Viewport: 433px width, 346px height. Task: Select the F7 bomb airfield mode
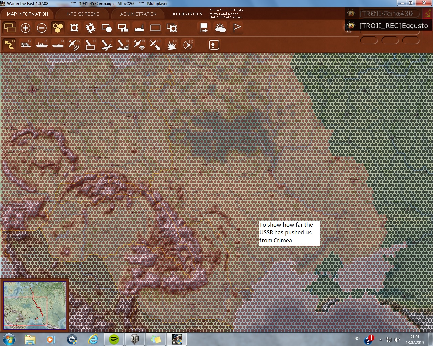(x=107, y=45)
